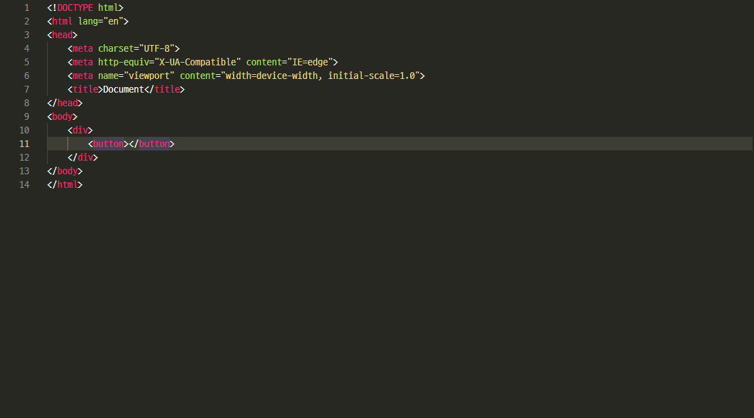
Task: Click line number 9 in the gutter
Action: (x=27, y=116)
